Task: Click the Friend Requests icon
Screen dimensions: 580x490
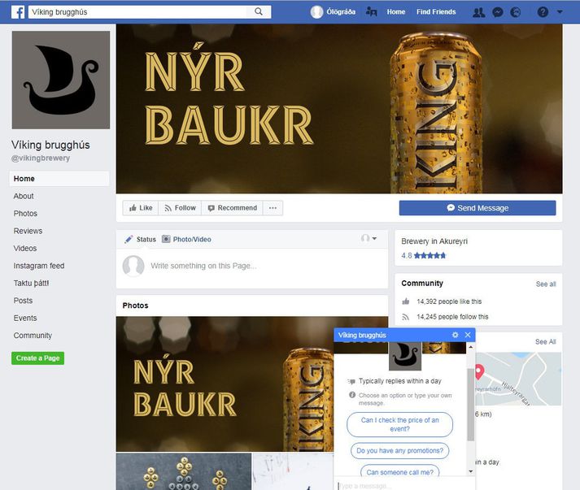Action: tap(478, 12)
